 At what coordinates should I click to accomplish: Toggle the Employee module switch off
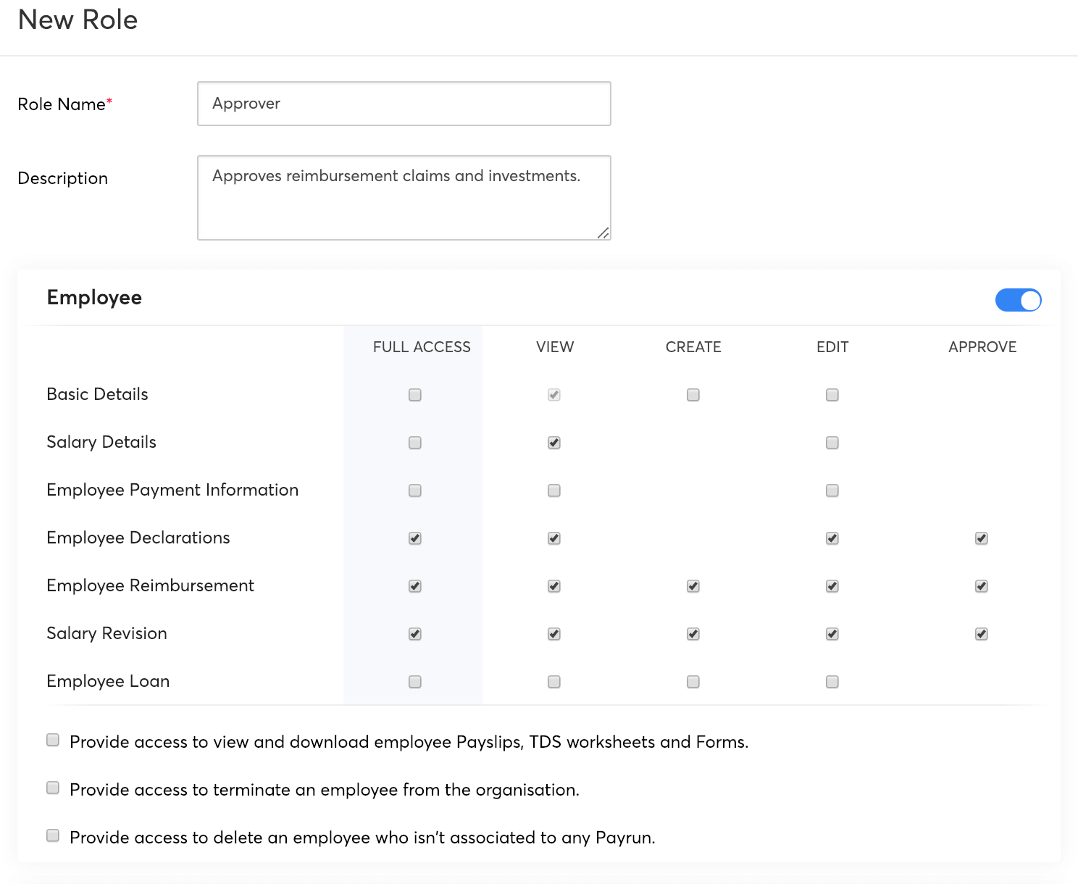pyautogui.click(x=1018, y=300)
